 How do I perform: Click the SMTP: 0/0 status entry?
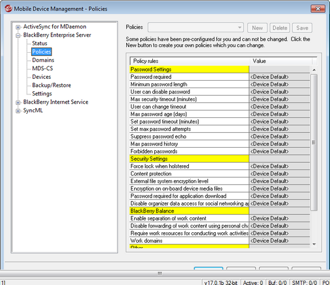point(304,283)
